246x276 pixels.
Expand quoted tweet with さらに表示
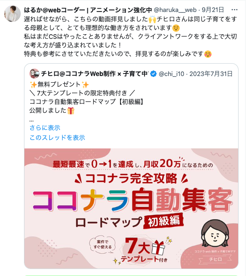45,128
